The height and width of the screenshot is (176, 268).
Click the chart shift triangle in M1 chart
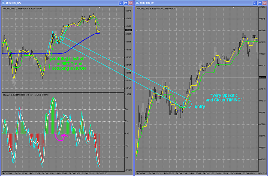pyautogui.click(x=233, y=8)
